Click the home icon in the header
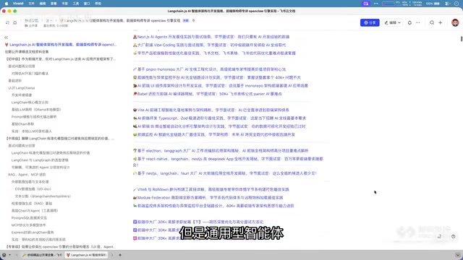The width and height of the screenshot is (463, 260). click(14, 22)
